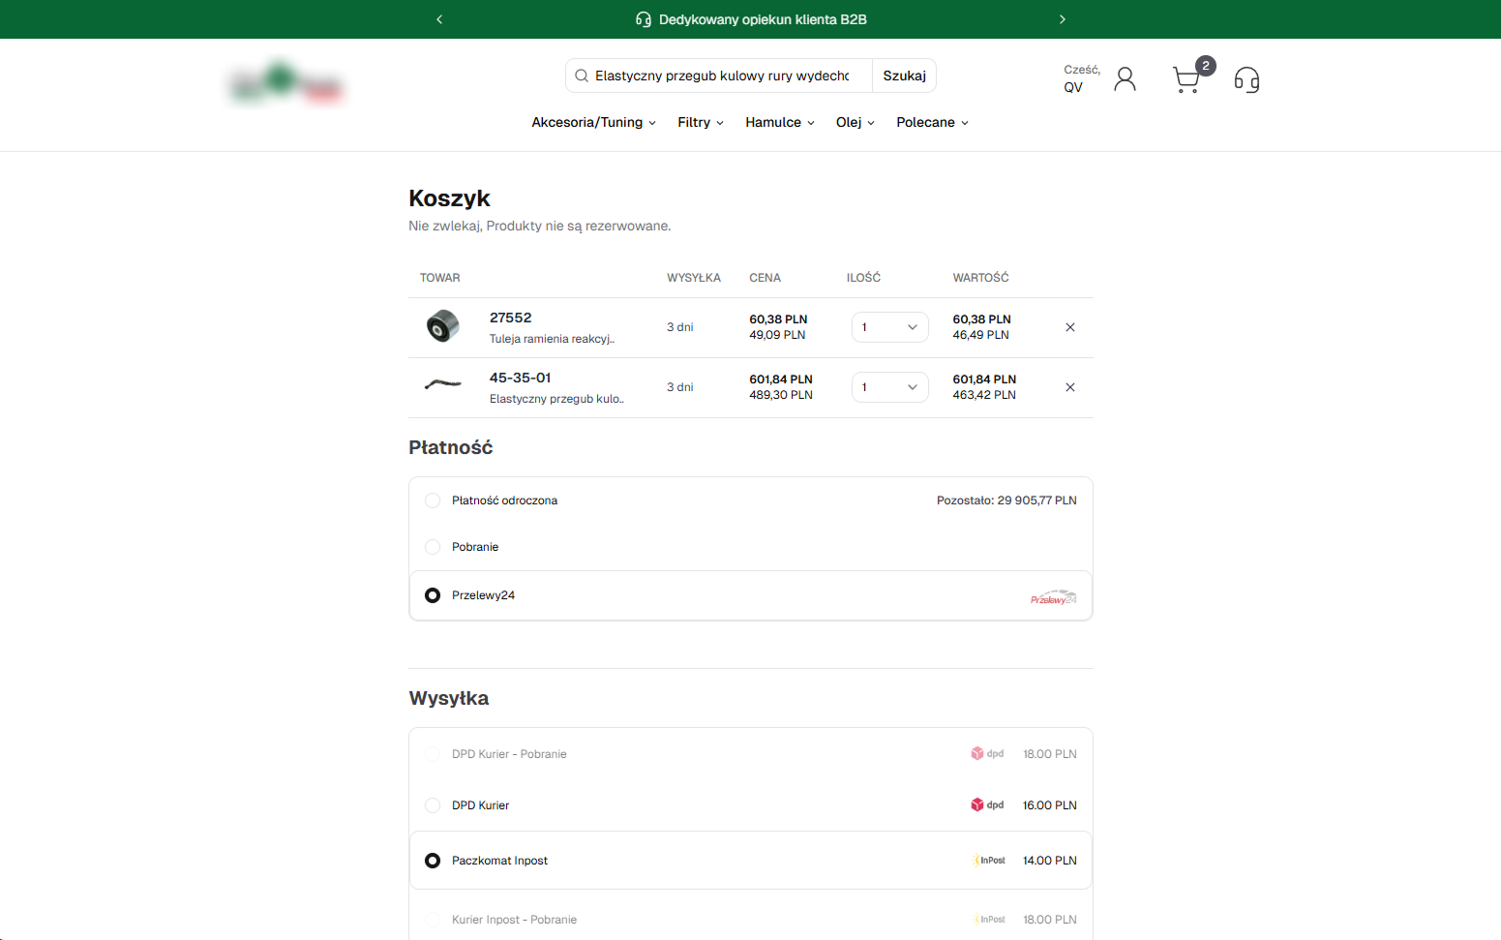Open the headset support icon in header

point(1246,79)
